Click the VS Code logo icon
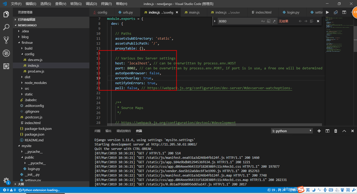Viewport: 357px width, 194px height. point(4,4)
